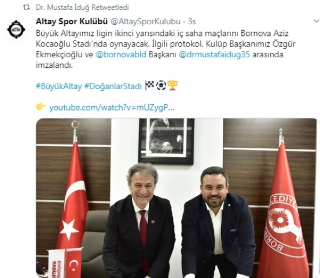The width and height of the screenshot is (320, 278).
Task: Click the 3s tweet timestamp
Action: click(192, 21)
